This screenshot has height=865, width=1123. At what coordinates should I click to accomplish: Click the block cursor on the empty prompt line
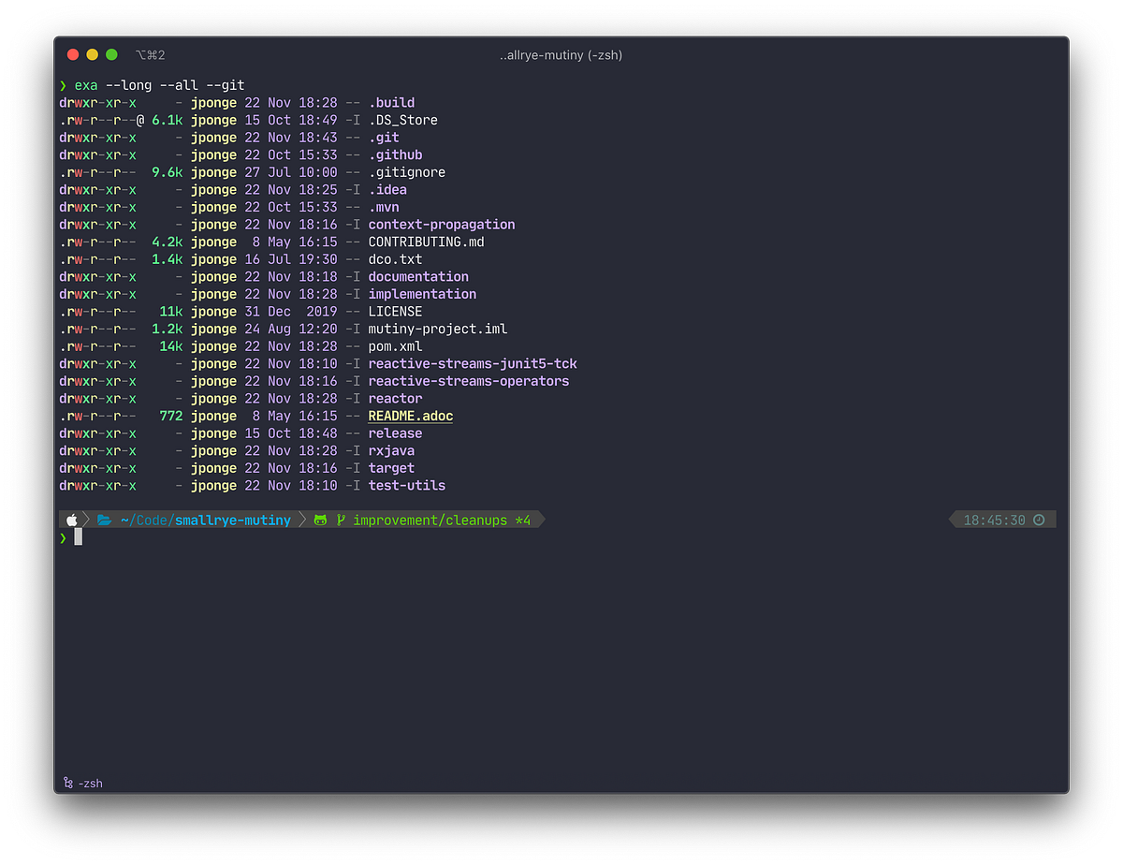point(79,535)
